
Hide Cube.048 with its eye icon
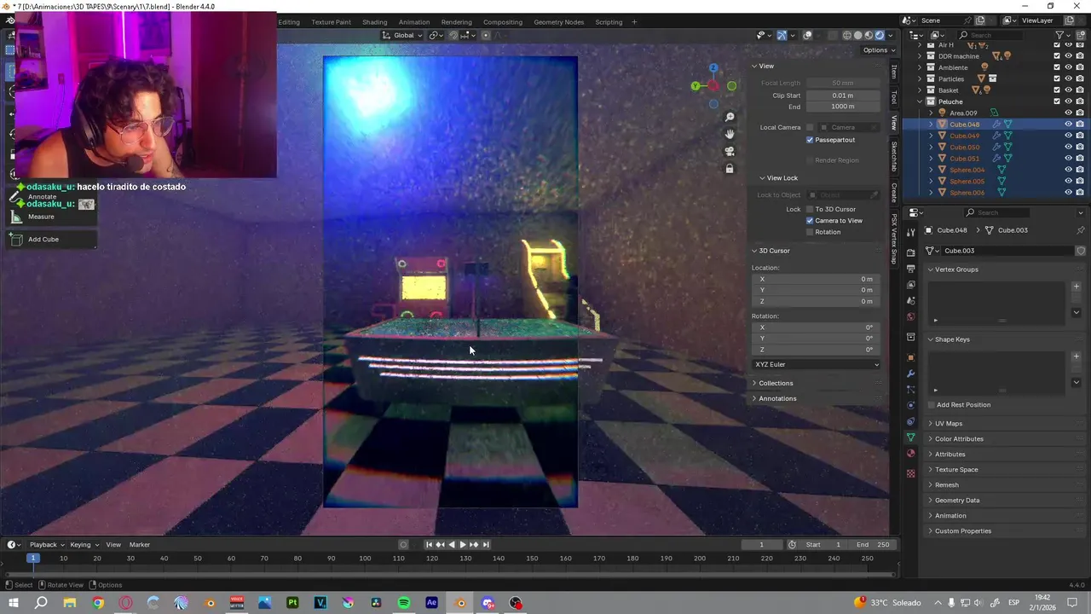tap(1068, 125)
